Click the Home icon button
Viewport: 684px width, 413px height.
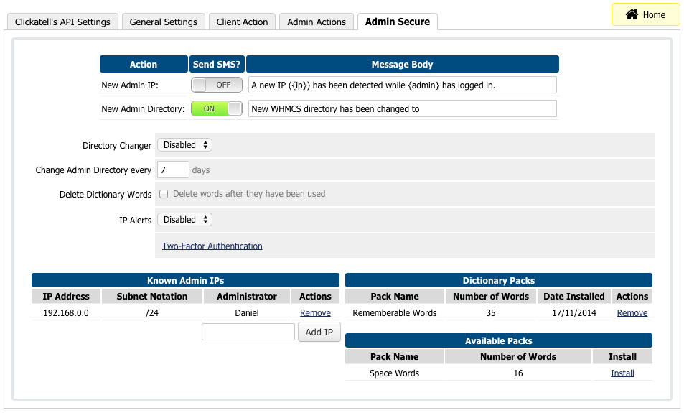(645, 14)
